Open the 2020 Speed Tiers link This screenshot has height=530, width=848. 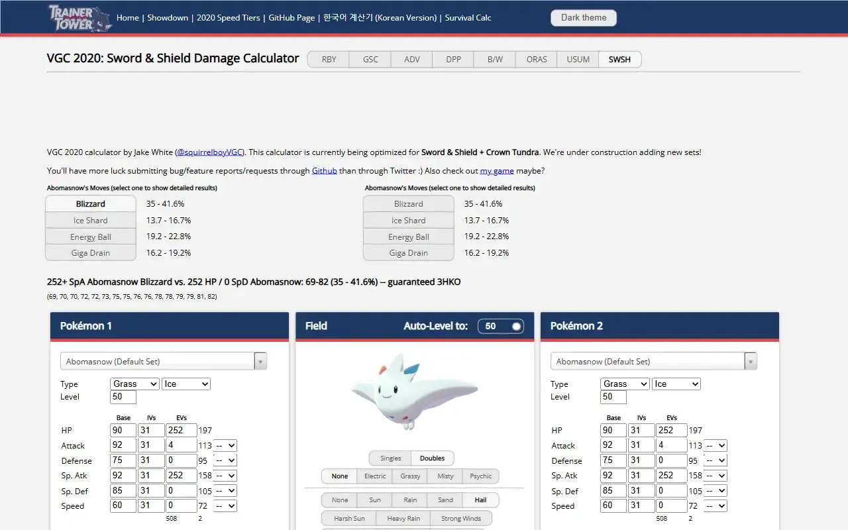click(229, 18)
